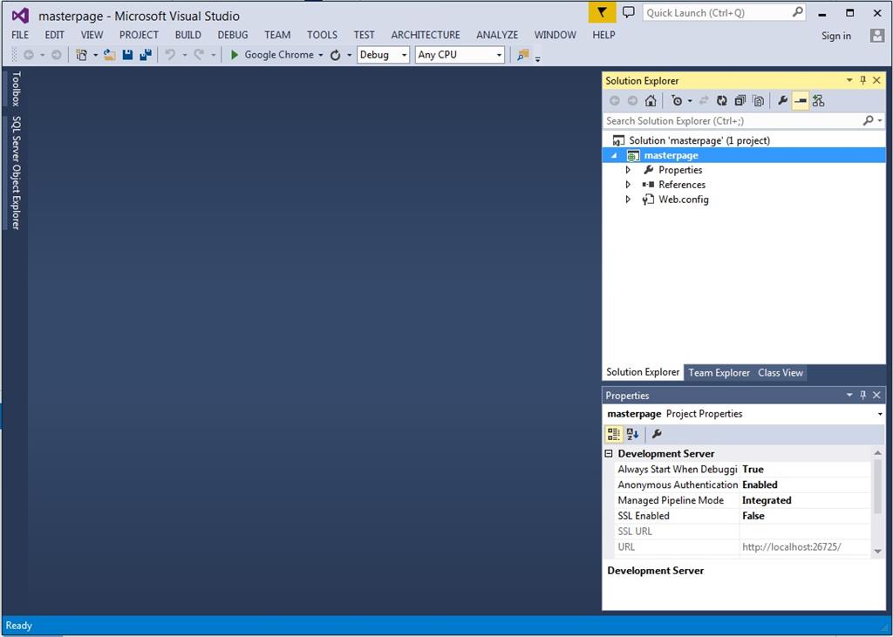The width and height of the screenshot is (893, 637).
Task: Click the Properties grid vertical scrollbar
Action: [x=877, y=502]
